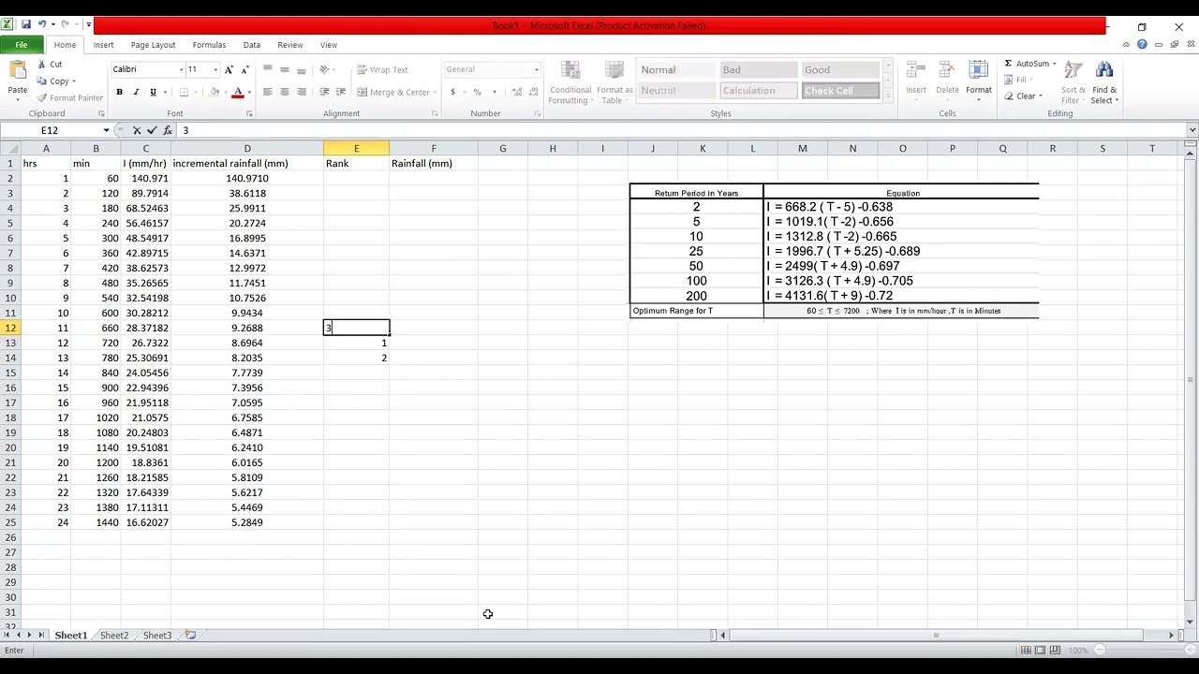Image resolution: width=1199 pixels, height=674 pixels.
Task: Toggle Underline formatting
Action: point(152,92)
